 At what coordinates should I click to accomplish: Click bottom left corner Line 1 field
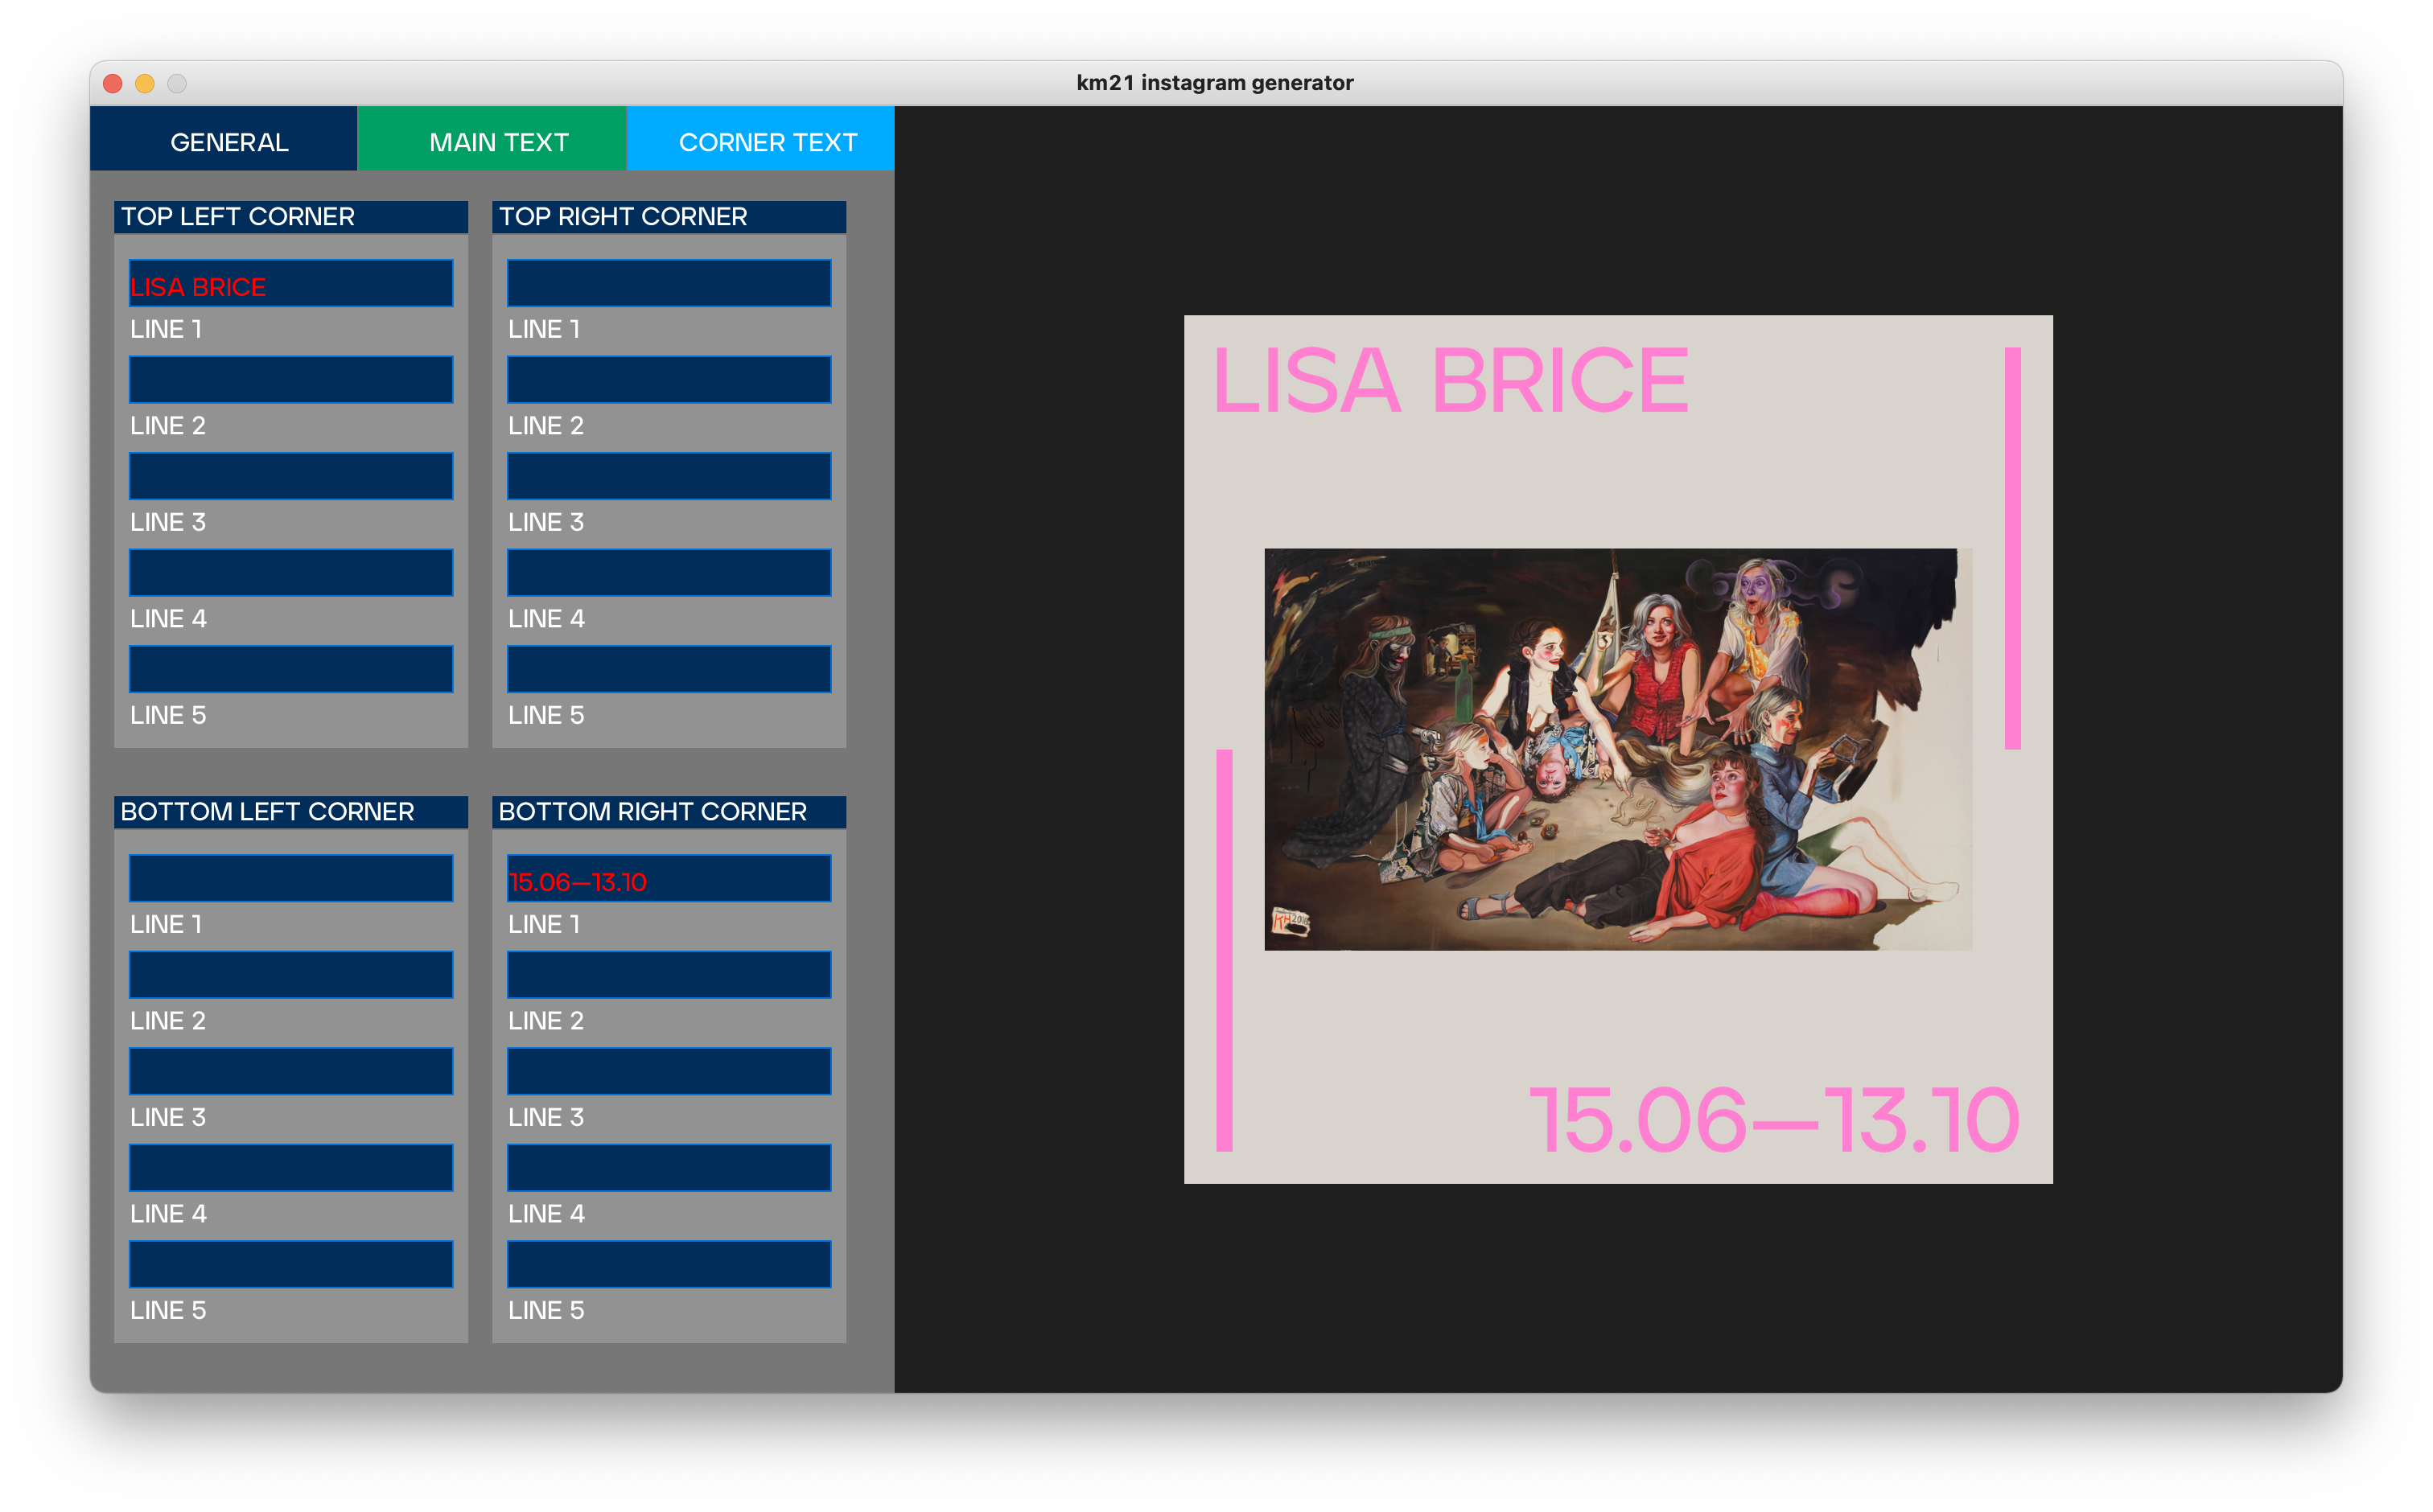click(291, 878)
